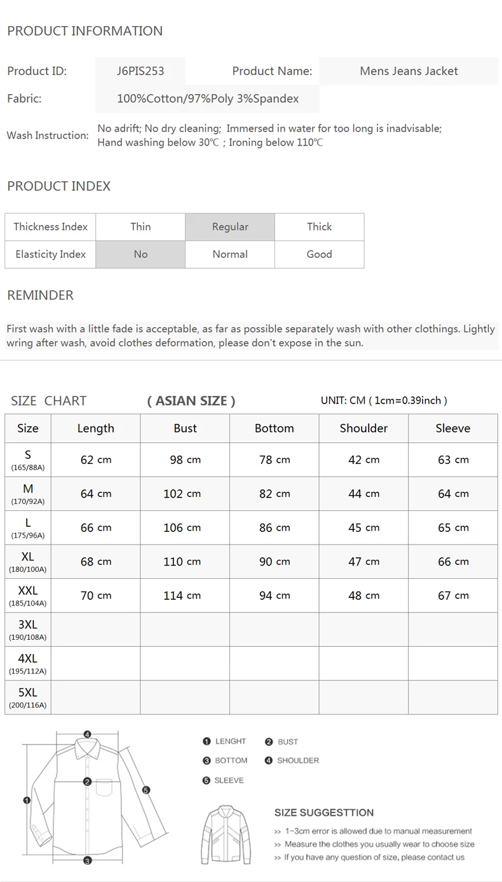Click the number 3 BOTTOM legend marker
This screenshot has height=882, width=502.
tap(207, 761)
